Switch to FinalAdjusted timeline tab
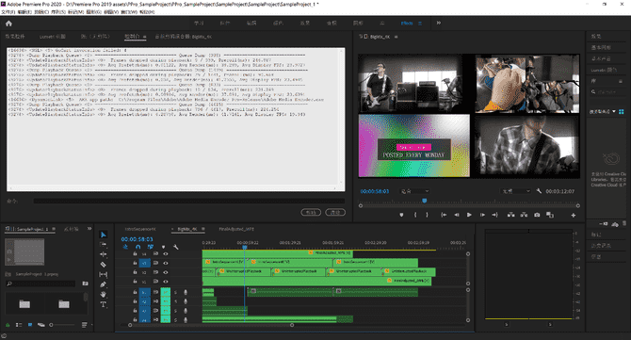 point(236,229)
